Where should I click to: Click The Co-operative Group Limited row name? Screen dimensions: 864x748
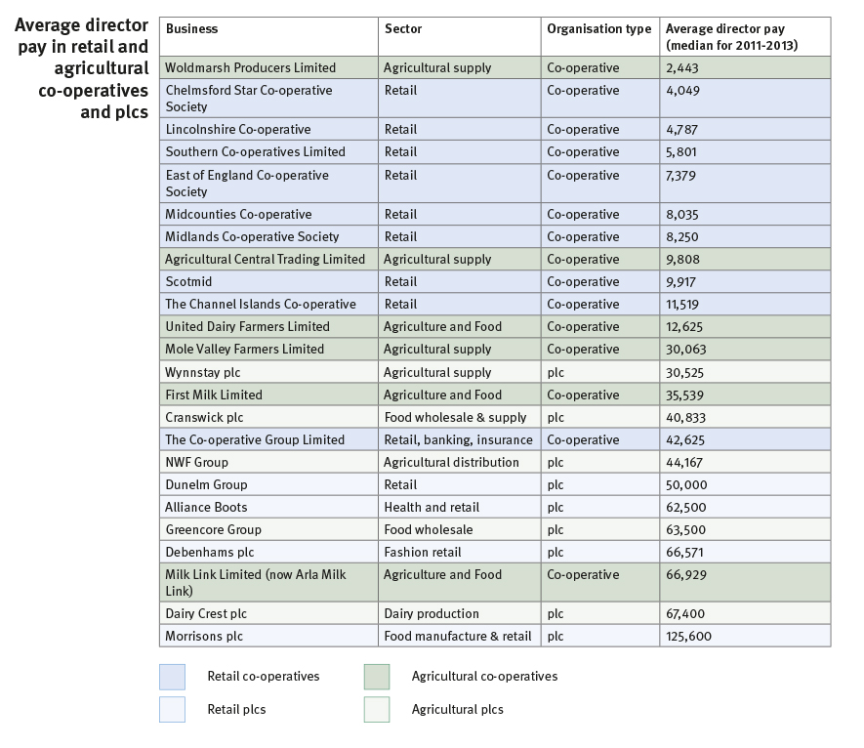(255, 440)
